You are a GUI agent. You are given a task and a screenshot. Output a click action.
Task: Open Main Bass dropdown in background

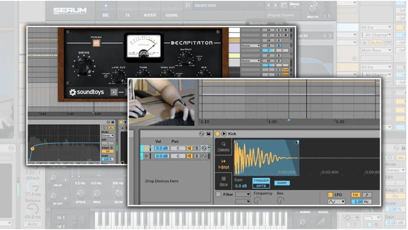376,50
